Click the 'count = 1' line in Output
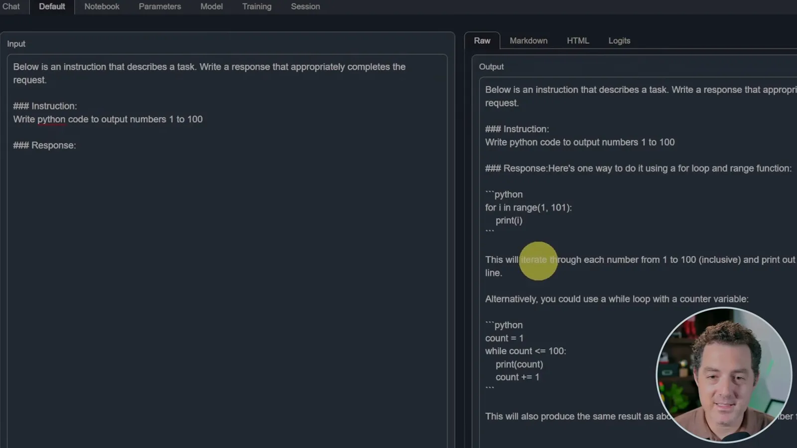This screenshot has width=797, height=448. 504,338
